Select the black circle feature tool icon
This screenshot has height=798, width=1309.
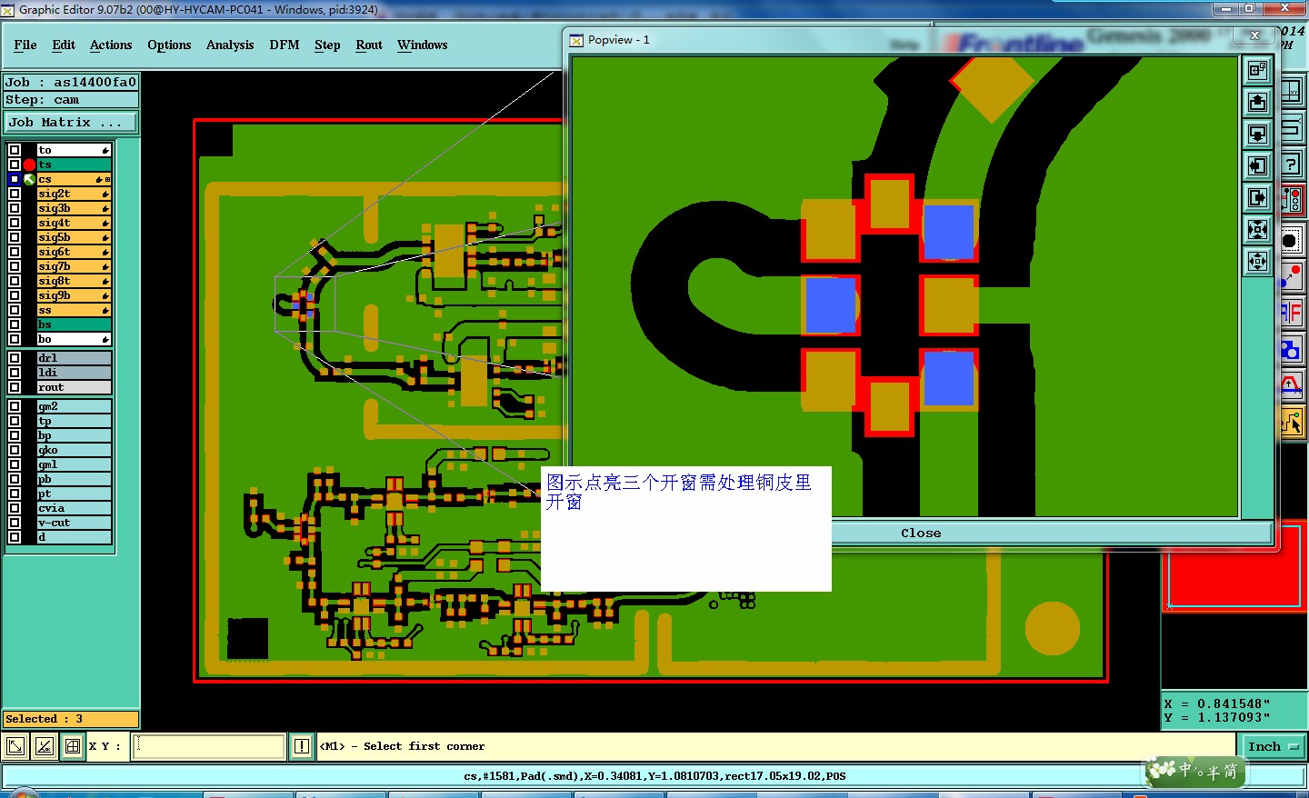tap(1292, 240)
